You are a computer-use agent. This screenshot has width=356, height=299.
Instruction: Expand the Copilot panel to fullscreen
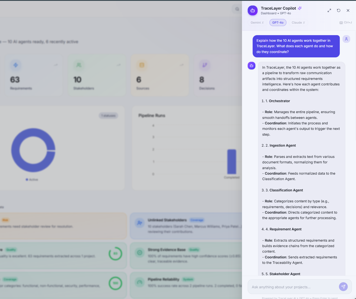point(329,10)
